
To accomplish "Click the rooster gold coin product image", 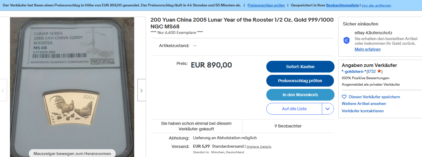I will pyautogui.click(x=72, y=108).
